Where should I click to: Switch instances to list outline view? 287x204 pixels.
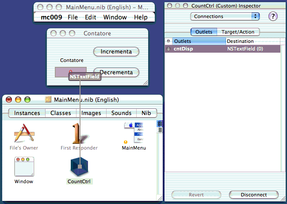tap(160, 130)
